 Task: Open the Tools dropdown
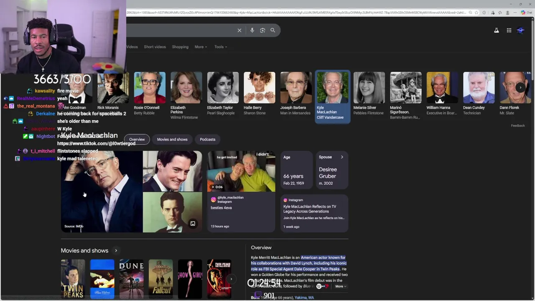click(x=221, y=47)
